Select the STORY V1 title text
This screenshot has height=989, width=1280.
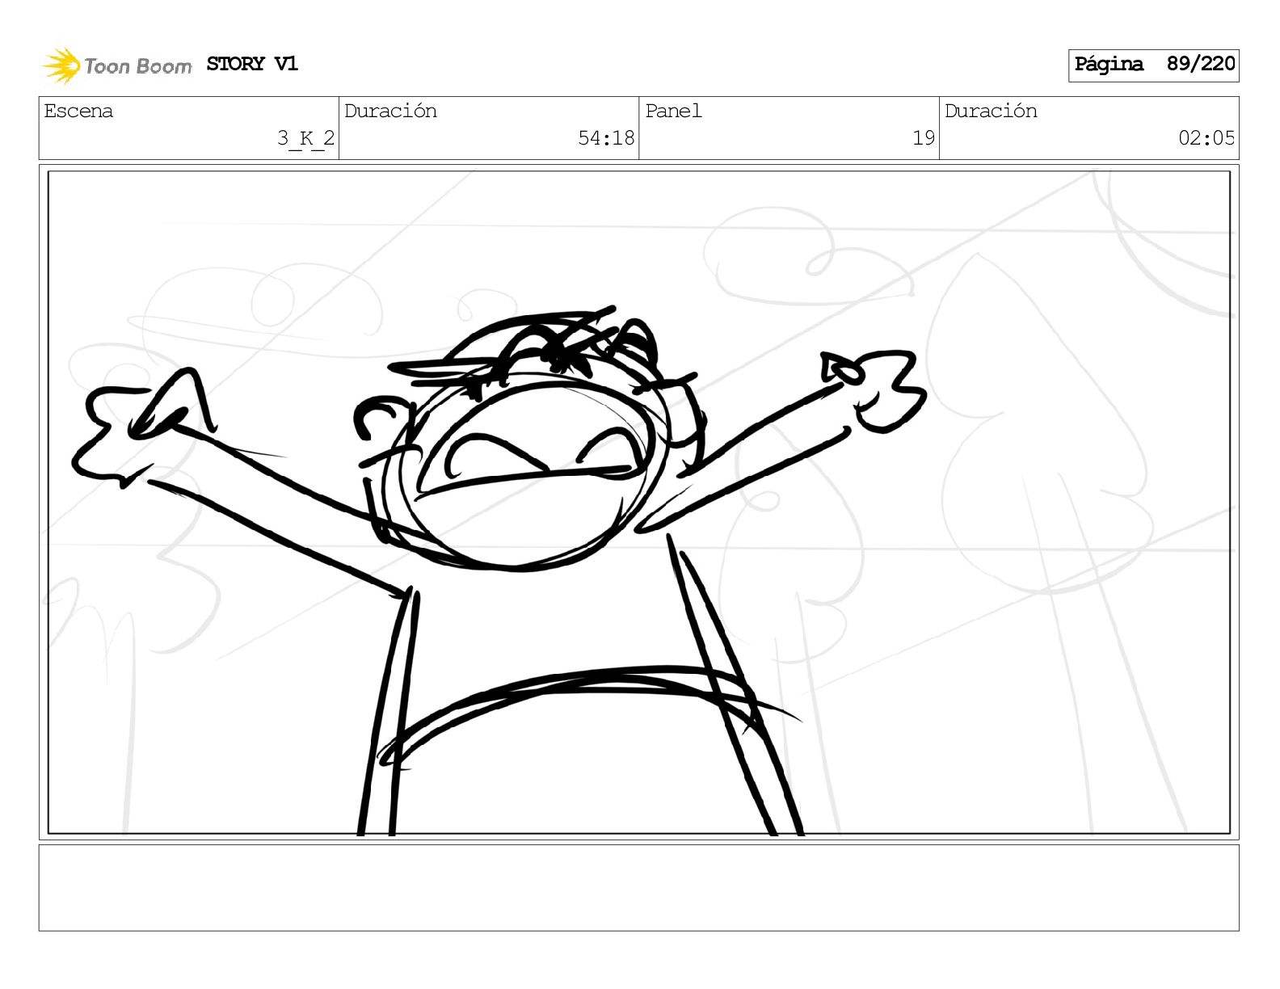click(252, 64)
